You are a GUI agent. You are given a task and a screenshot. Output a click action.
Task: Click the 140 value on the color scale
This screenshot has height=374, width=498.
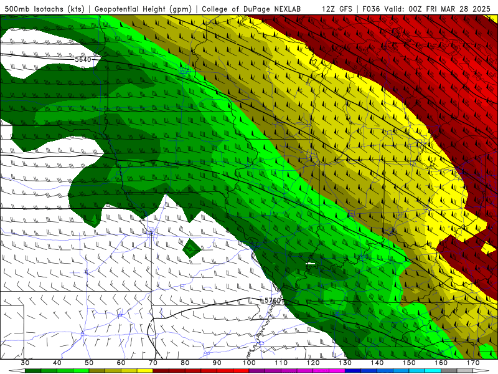point(377,363)
